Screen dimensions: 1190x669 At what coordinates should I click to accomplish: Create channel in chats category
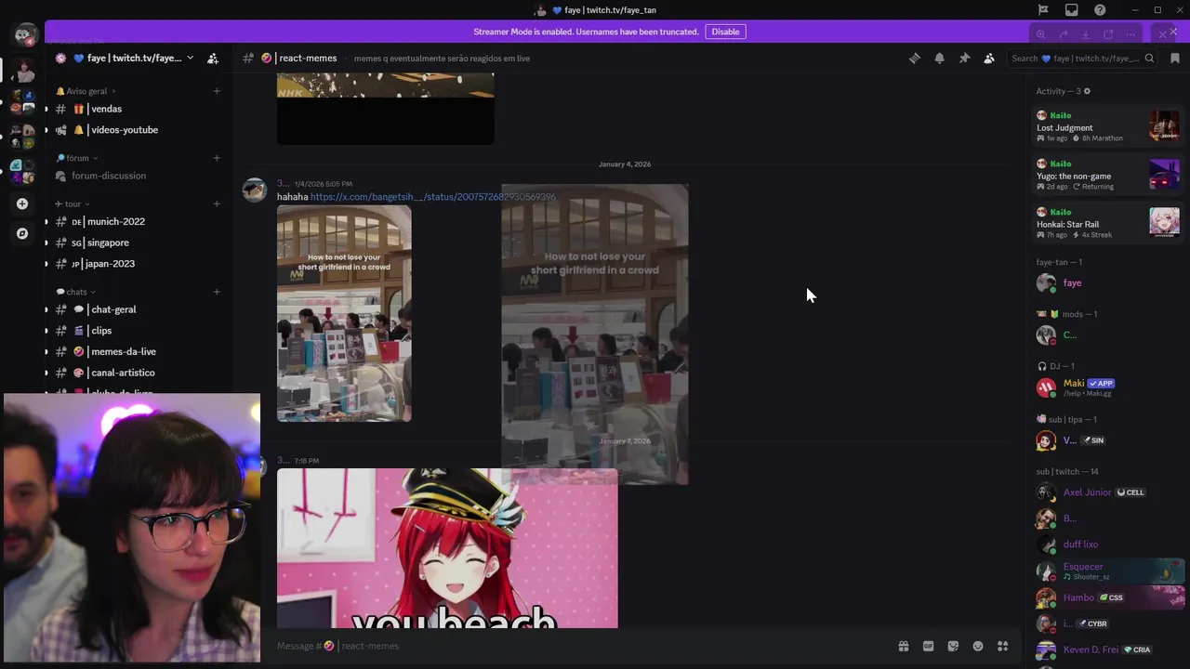pos(217,292)
